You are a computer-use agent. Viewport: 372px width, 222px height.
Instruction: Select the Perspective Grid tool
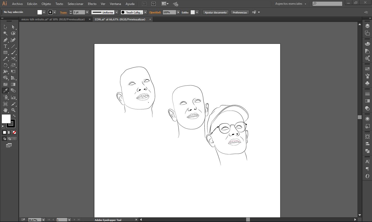coord(13,78)
